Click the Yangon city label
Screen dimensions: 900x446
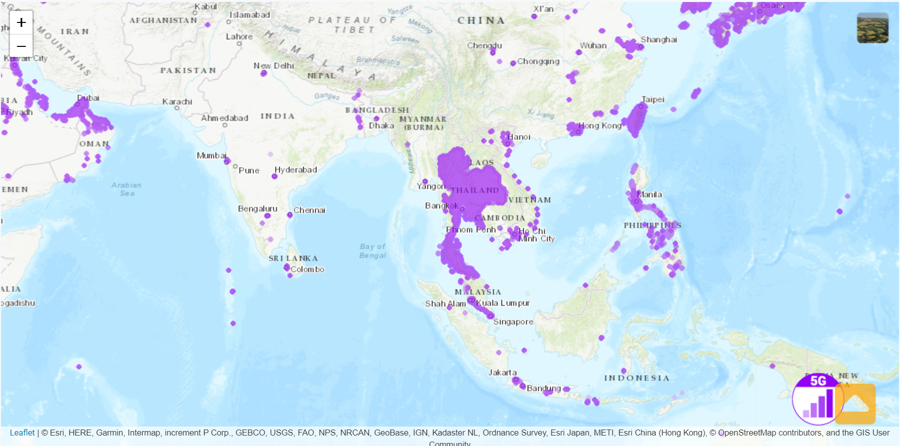tap(431, 187)
